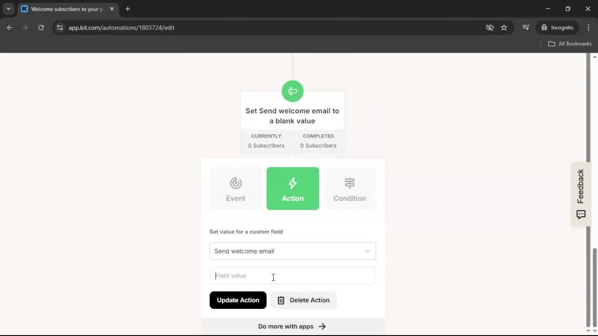Expand the All Bookmarks panel
The image size is (598, 336).
tap(570, 43)
